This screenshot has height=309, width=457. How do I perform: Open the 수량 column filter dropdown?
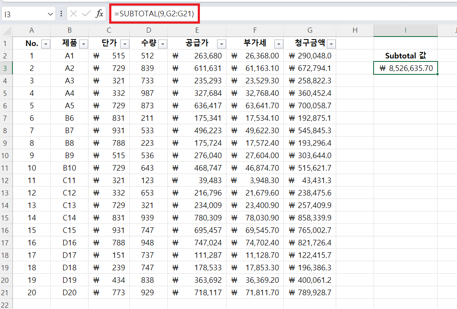point(163,44)
